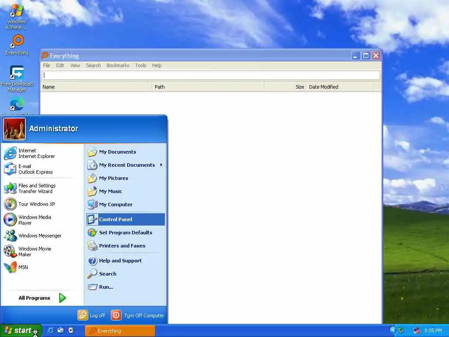This screenshot has width=449, height=337.
Task: Open Search from Start menu
Action: (125, 274)
